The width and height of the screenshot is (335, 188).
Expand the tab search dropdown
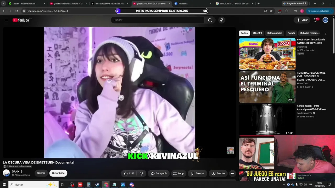3,4
